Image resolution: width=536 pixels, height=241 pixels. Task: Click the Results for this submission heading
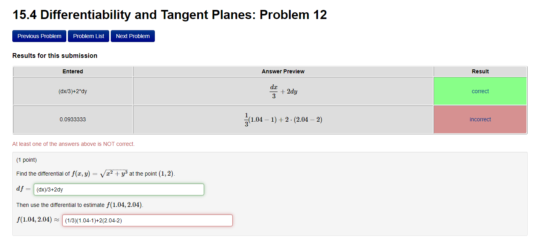[x=55, y=55]
